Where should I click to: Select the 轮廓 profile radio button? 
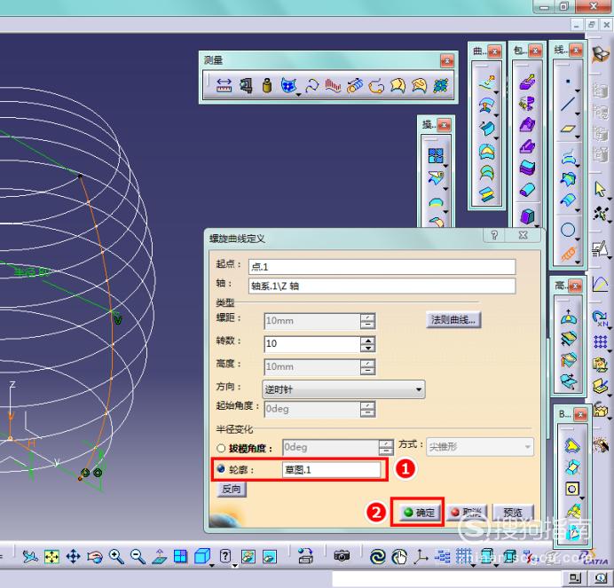coord(221,468)
